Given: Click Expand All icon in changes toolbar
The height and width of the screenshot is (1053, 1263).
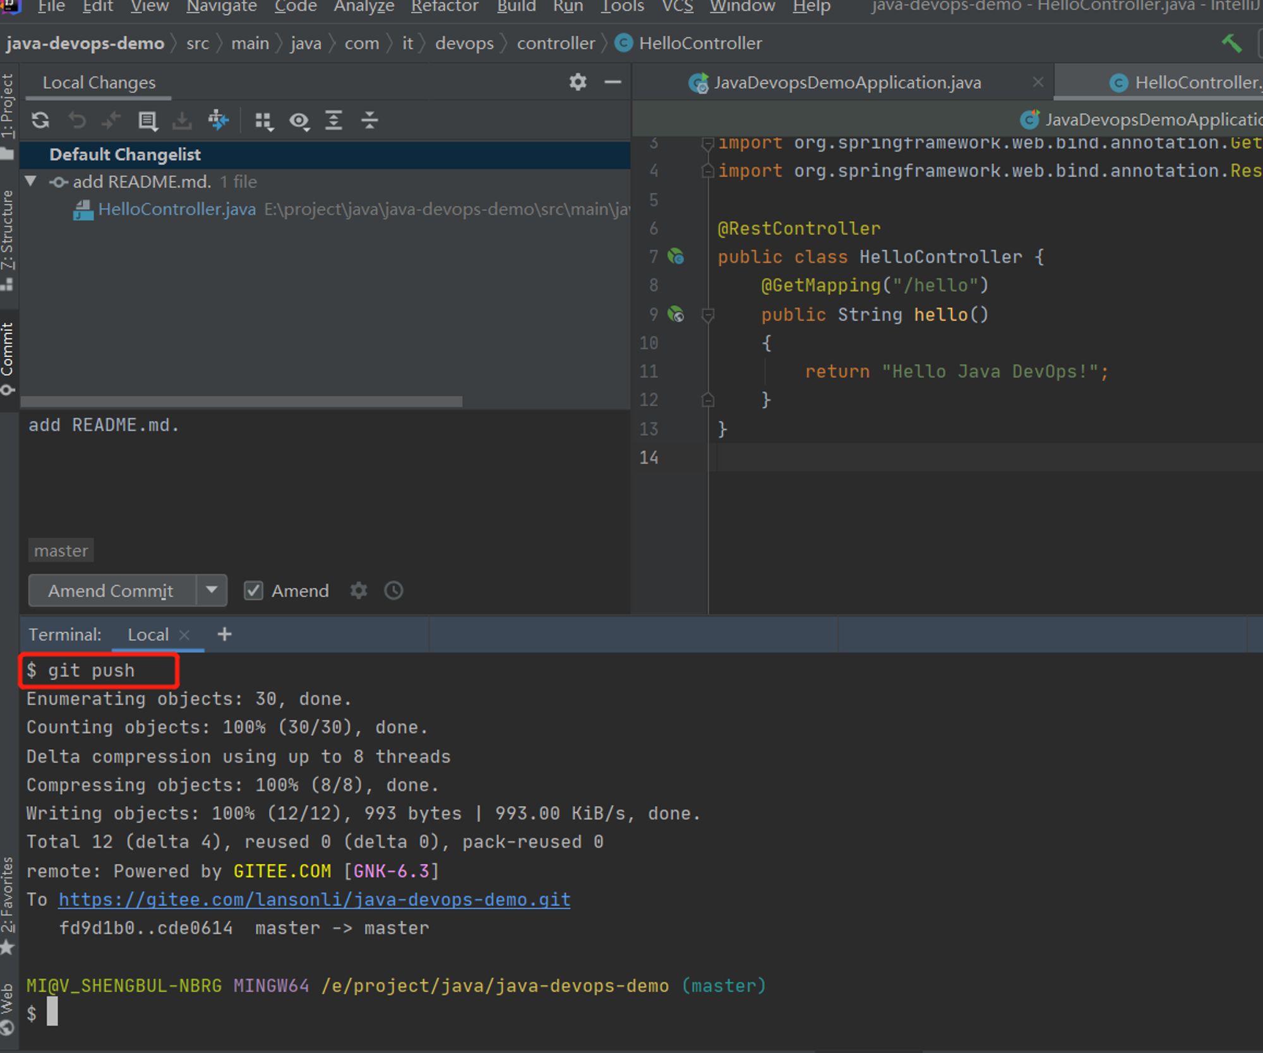Looking at the screenshot, I should pyautogui.click(x=334, y=120).
